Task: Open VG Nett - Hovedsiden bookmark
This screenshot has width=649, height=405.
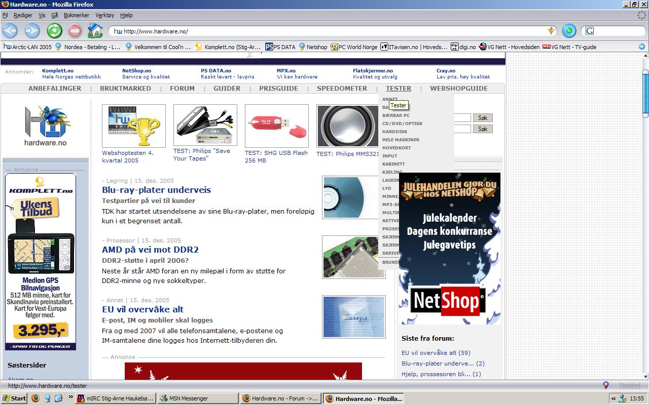Action: [x=509, y=47]
